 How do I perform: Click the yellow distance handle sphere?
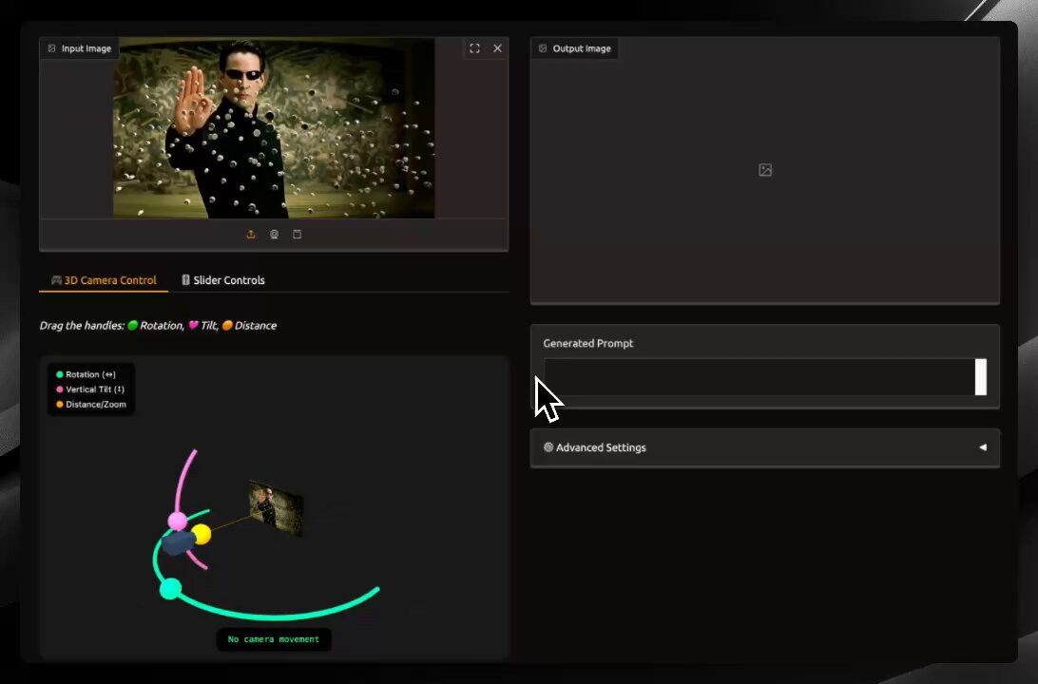202,534
